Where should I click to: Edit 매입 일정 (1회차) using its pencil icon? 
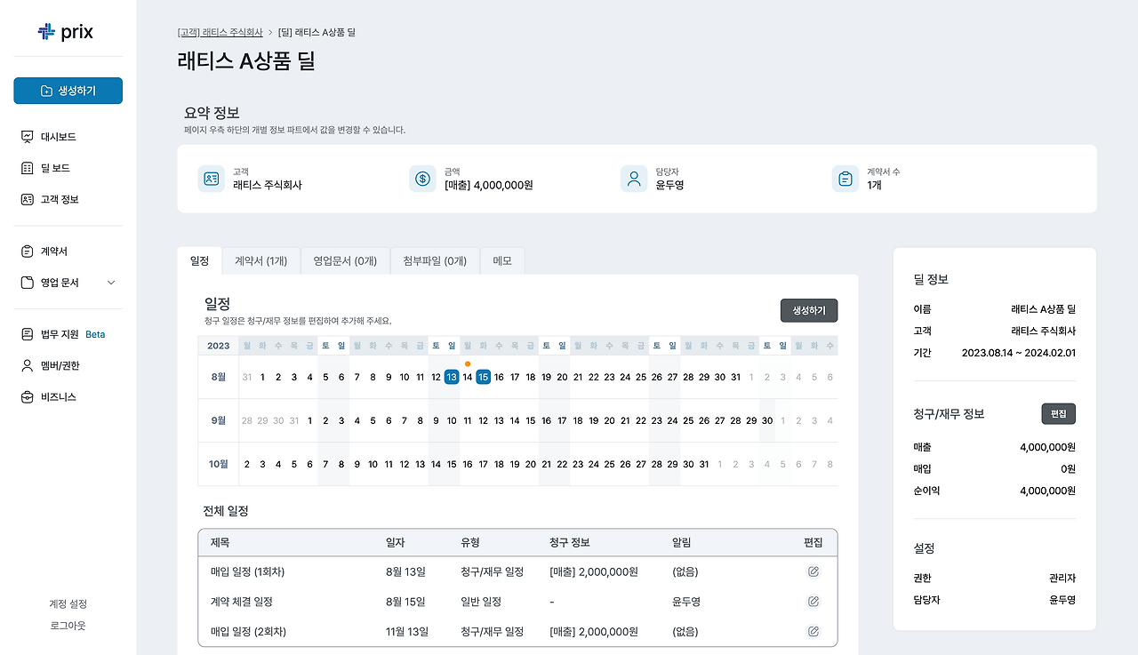813,571
